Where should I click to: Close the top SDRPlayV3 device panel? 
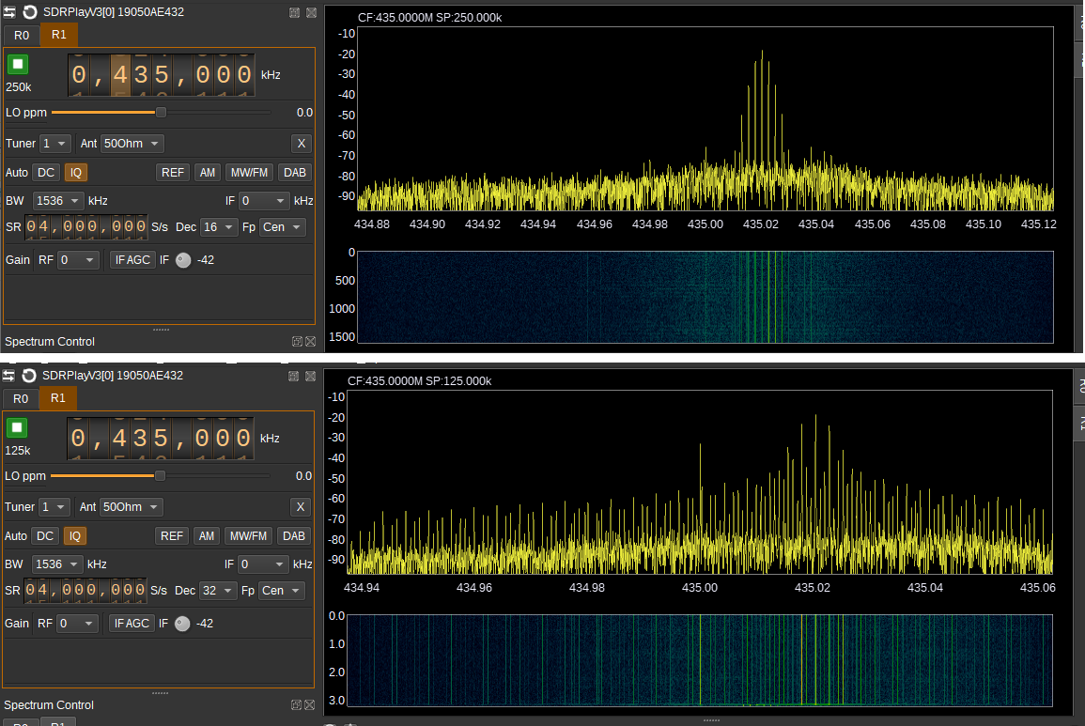[311, 12]
